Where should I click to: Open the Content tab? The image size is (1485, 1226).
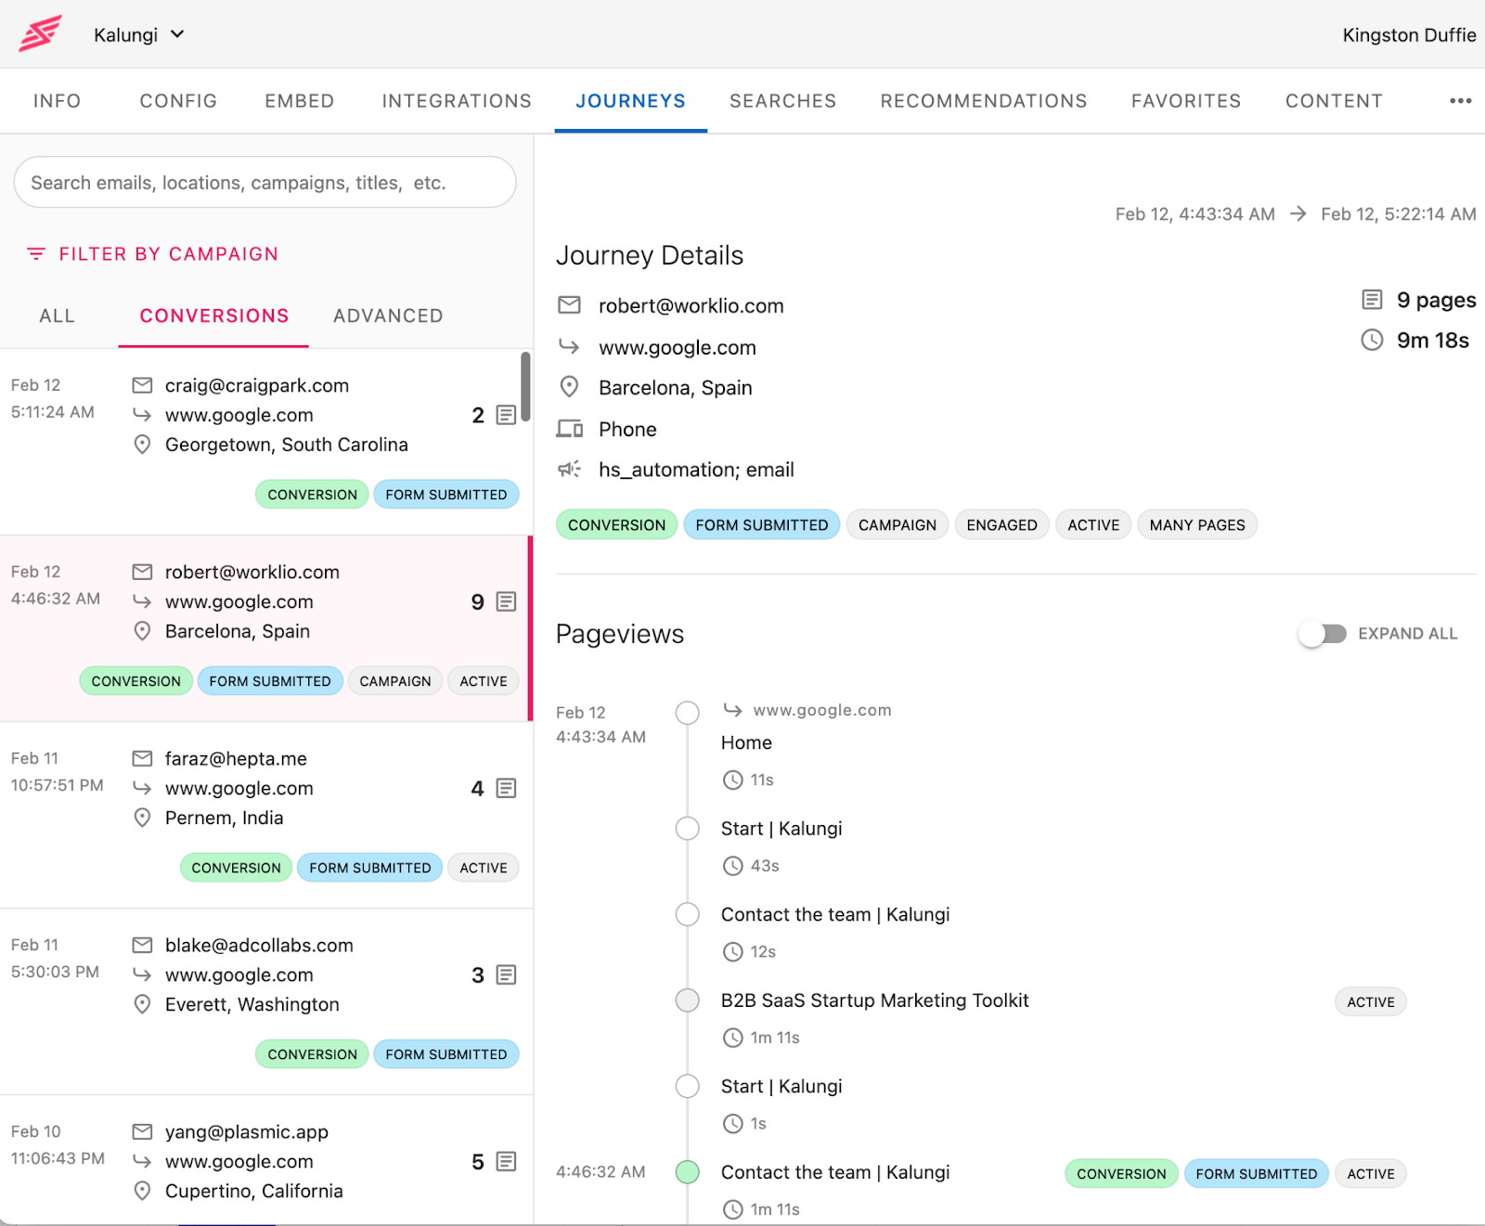click(x=1334, y=101)
